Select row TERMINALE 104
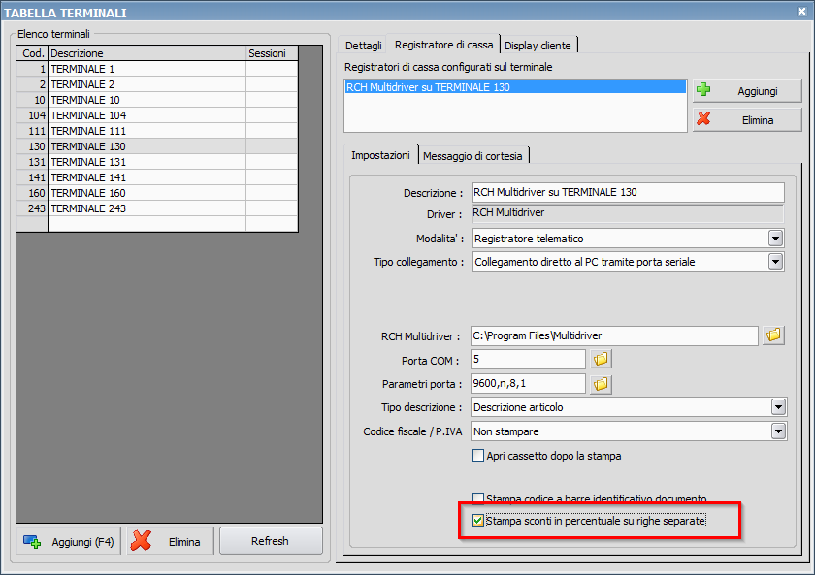Viewport: 815px width, 575px height. [157, 115]
